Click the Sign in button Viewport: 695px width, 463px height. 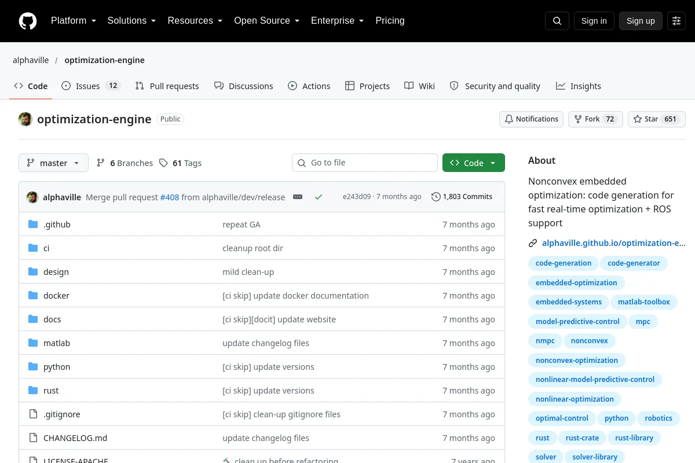click(x=594, y=21)
